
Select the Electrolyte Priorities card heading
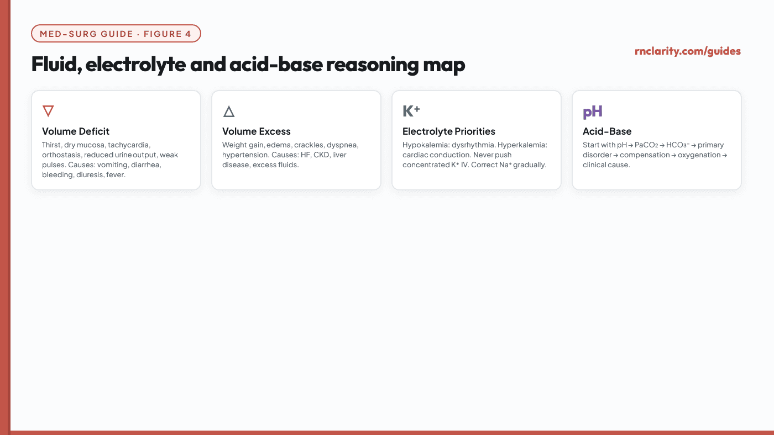coord(449,131)
